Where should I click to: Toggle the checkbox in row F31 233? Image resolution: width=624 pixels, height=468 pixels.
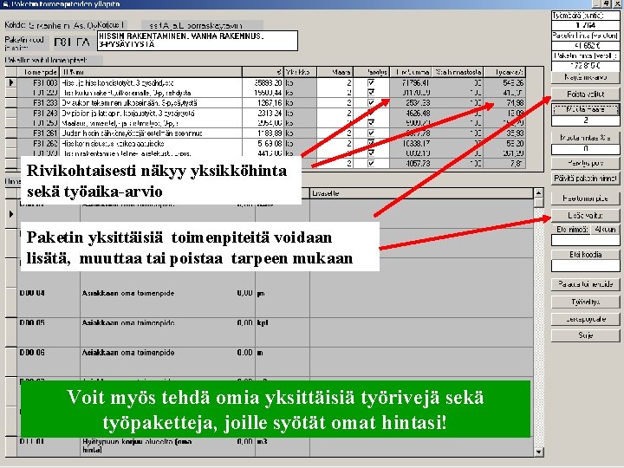point(371,102)
